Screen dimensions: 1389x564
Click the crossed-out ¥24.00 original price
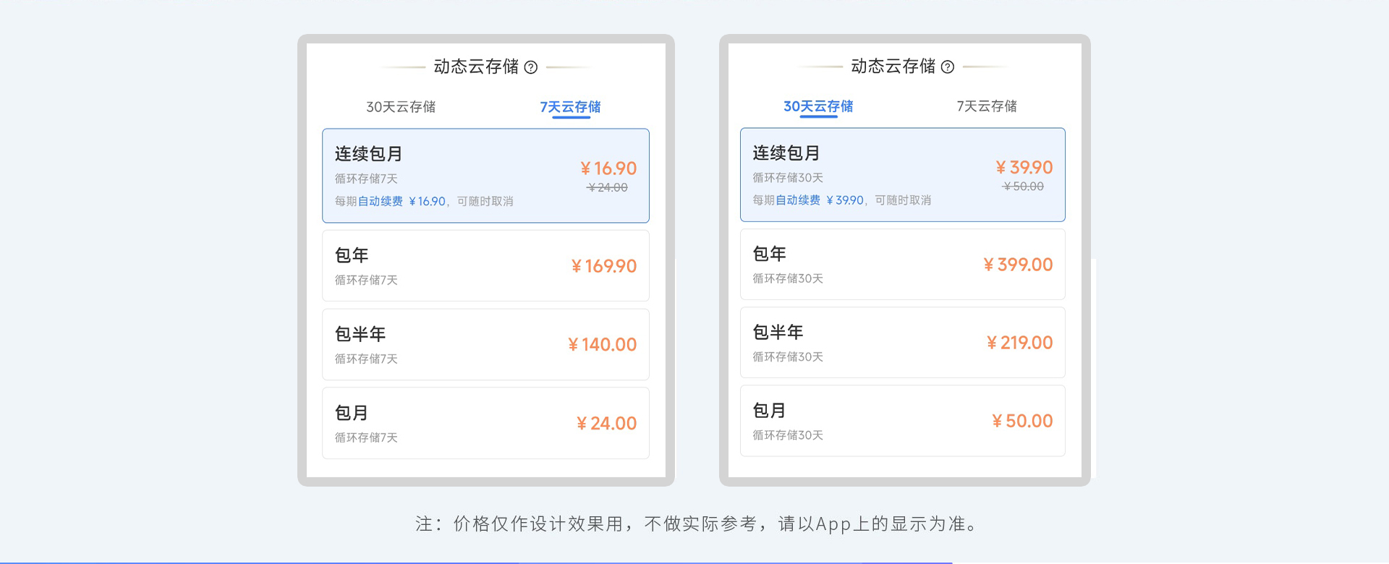coord(608,188)
